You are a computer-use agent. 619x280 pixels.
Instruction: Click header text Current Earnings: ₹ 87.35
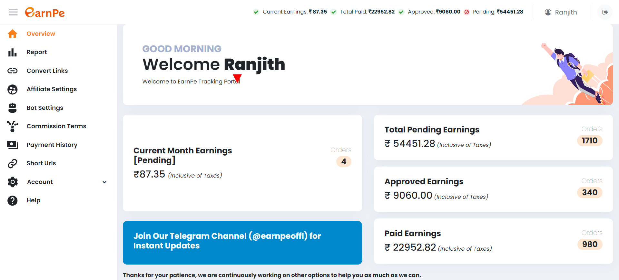pyautogui.click(x=295, y=12)
